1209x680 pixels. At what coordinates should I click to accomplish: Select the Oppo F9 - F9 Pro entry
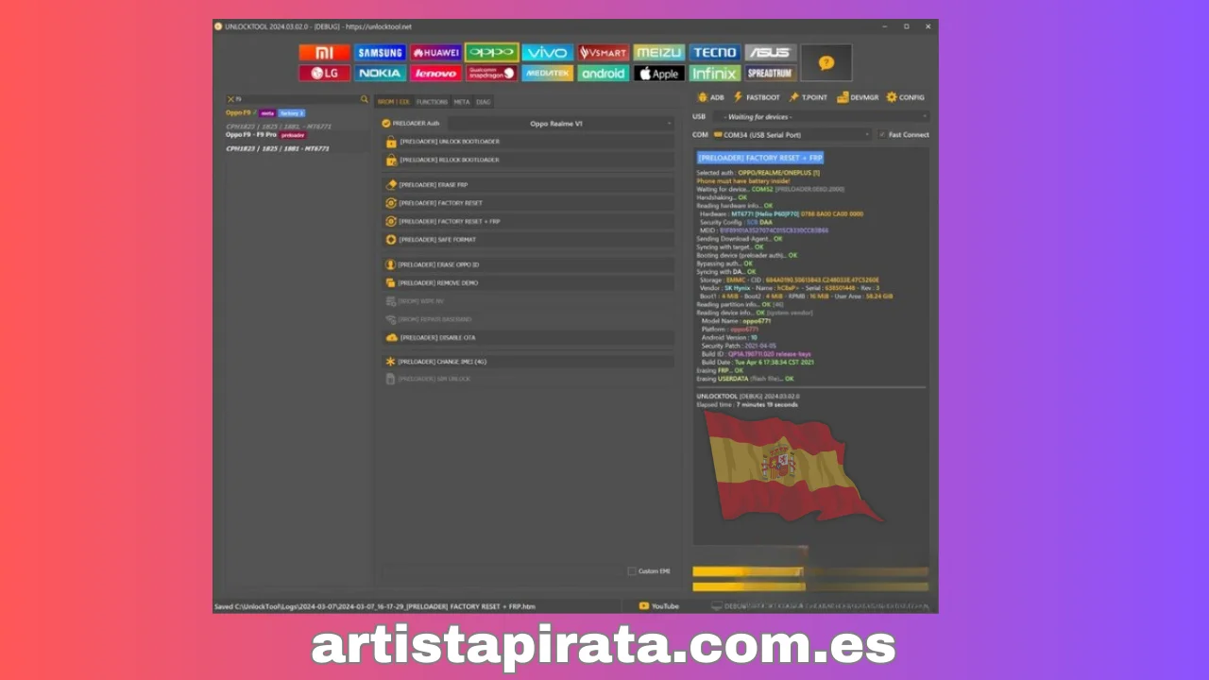[x=250, y=134]
